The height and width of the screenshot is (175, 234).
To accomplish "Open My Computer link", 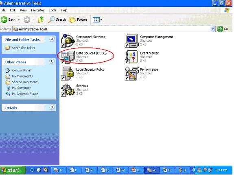I will coord(21,88).
